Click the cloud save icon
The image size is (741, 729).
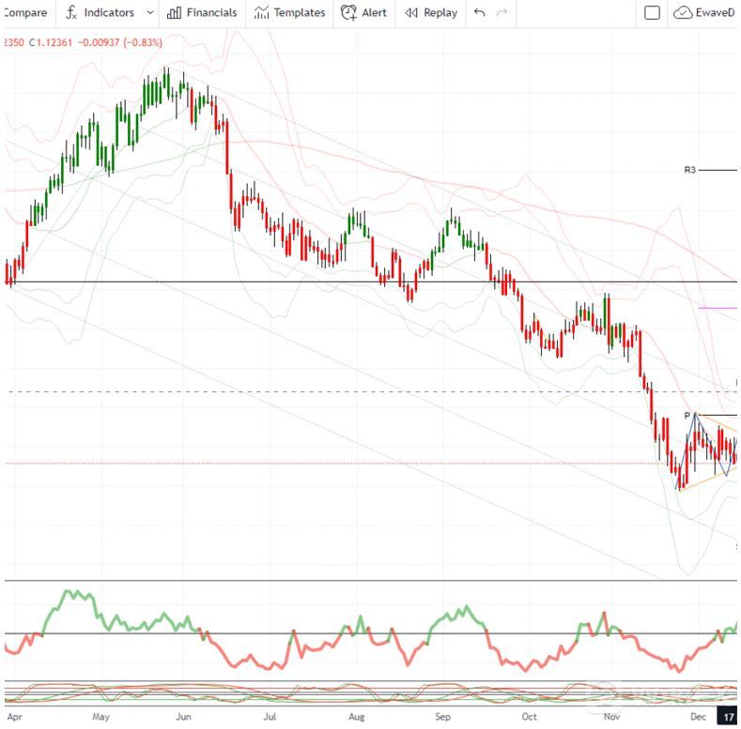[683, 13]
